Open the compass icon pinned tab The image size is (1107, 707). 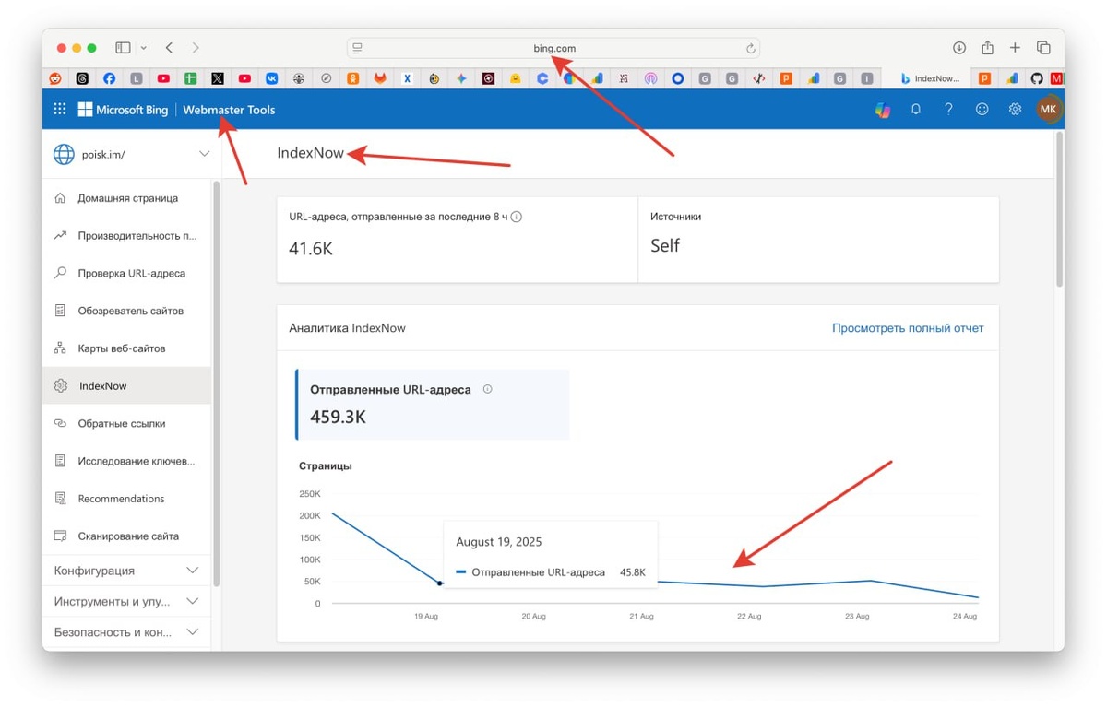click(x=326, y=79)
